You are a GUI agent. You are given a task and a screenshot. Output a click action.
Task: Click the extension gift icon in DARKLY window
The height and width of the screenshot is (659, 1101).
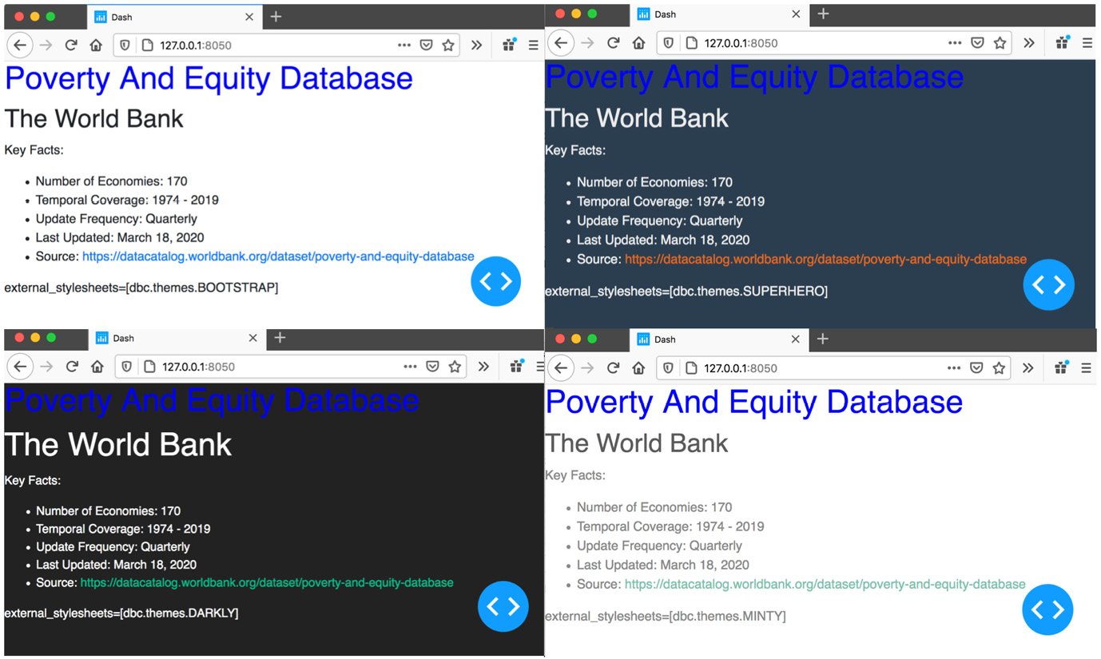tap(516, 367)
